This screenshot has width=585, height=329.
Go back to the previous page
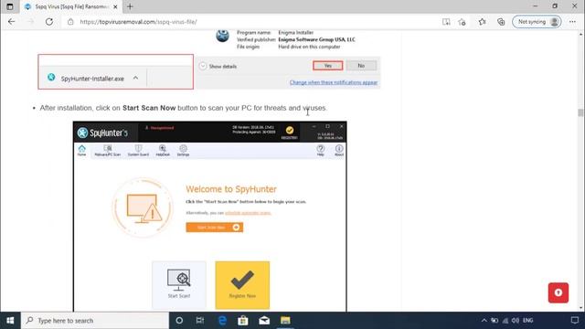pyautogui.click(x=12, y=22)
